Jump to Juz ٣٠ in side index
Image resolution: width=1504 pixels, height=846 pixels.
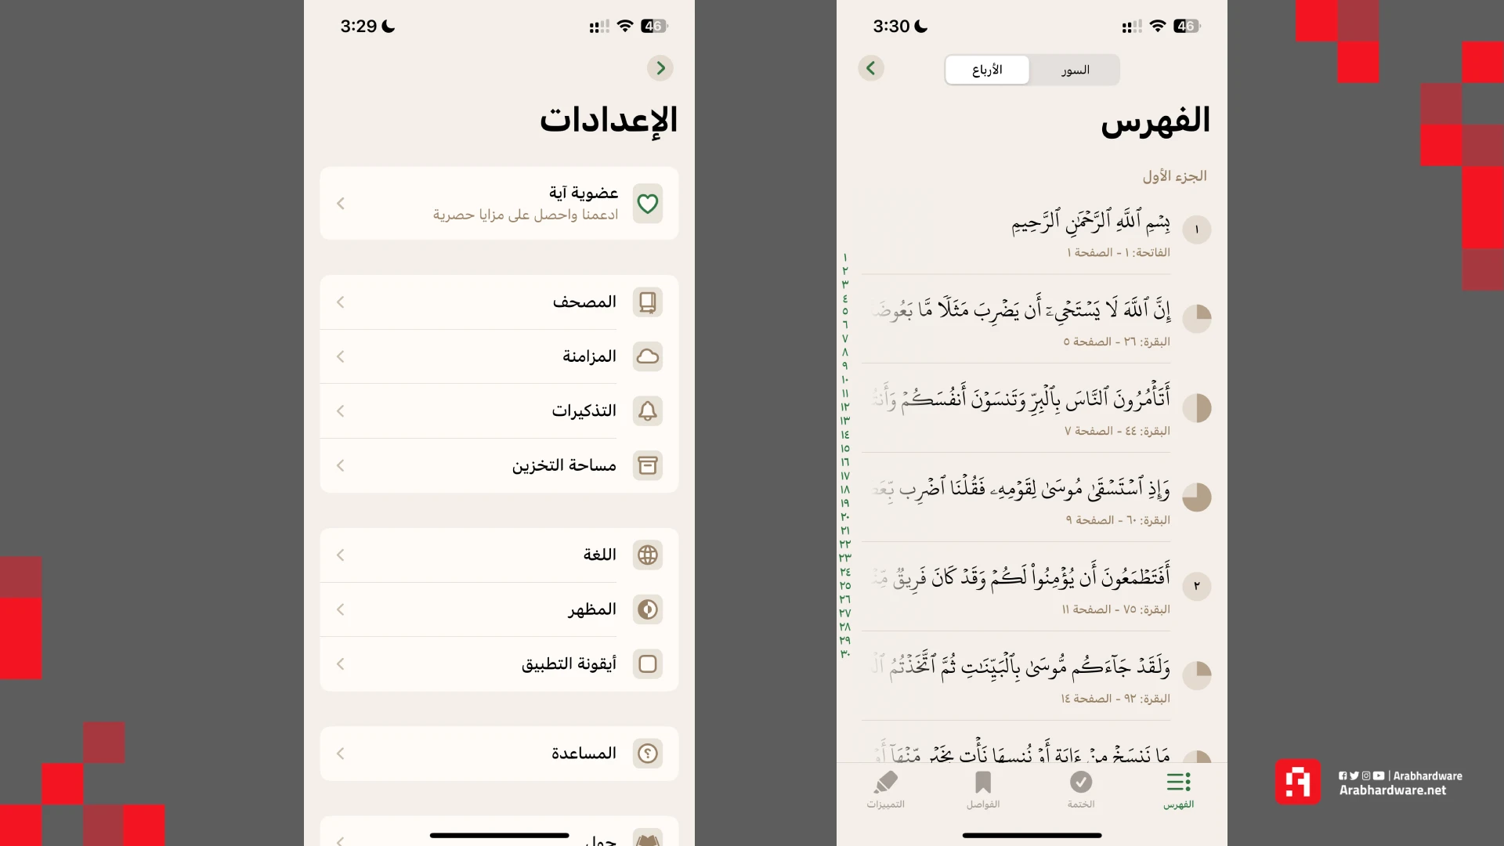(x=845, y=653)
